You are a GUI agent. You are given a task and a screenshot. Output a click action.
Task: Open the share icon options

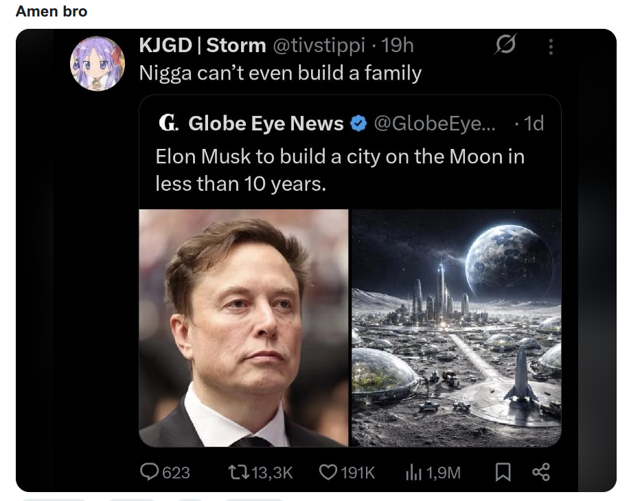pyautogui.click(x=541, y=472)
